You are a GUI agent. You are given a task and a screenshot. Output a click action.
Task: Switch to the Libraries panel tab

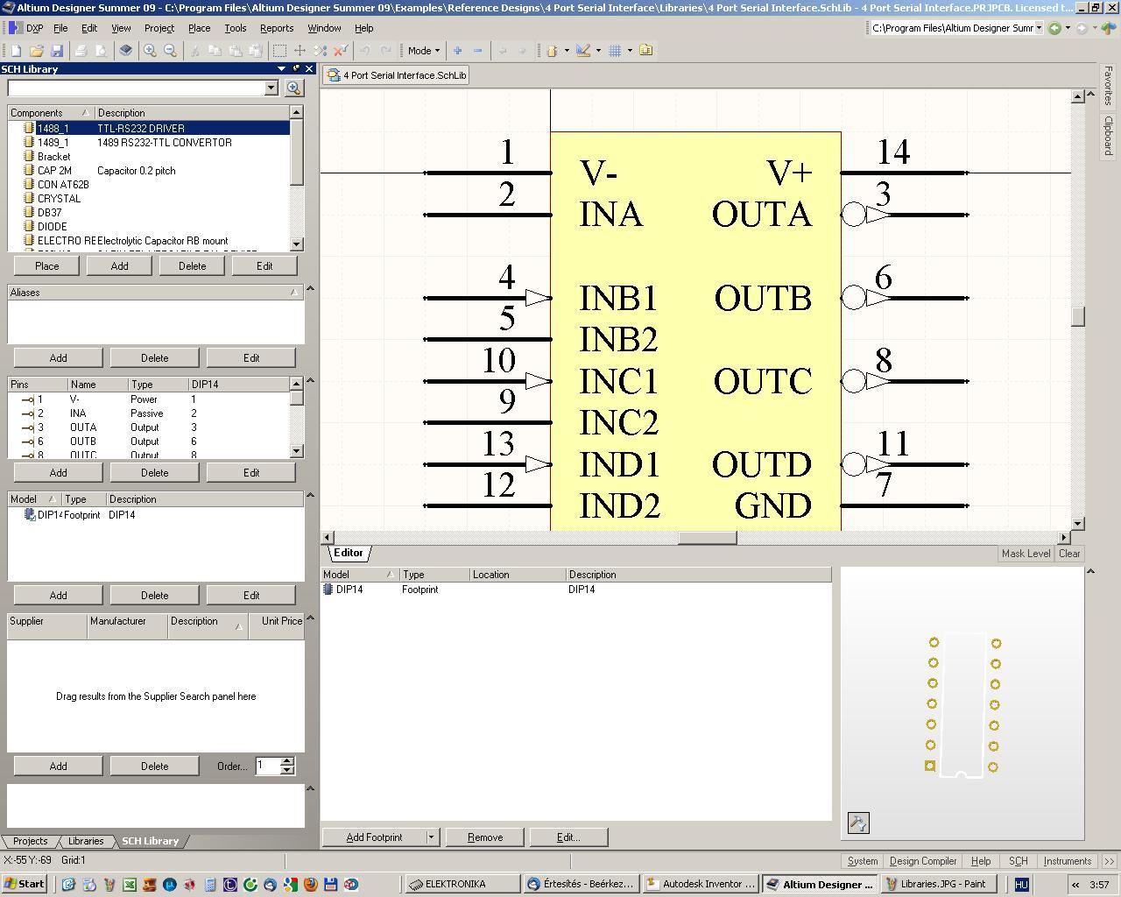pos(86,841)
